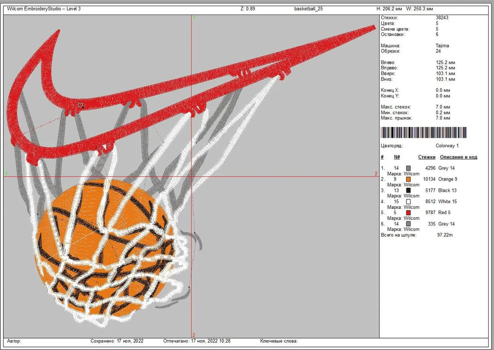Image resolution: width=494 pixels, height=350 pixels.
Task: Select stitch count '10134' for Orange
Action: [x=429, y=179]
